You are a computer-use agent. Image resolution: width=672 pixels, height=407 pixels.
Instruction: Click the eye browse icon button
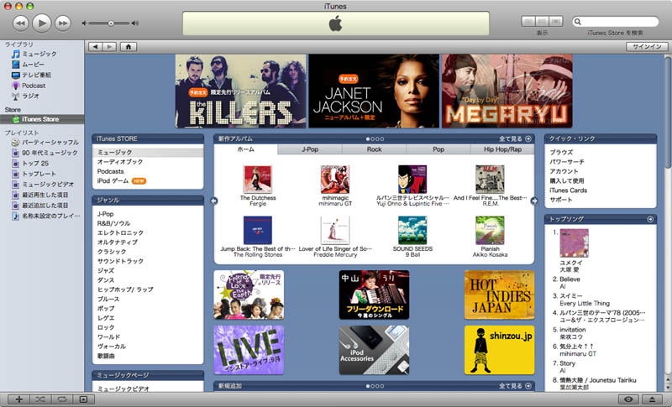[x=628, y=399]
